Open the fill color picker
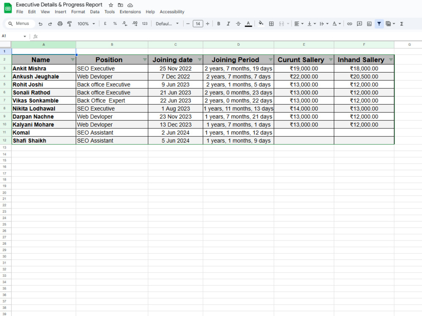This screenshot has height=316, width=422. point(261,24)
